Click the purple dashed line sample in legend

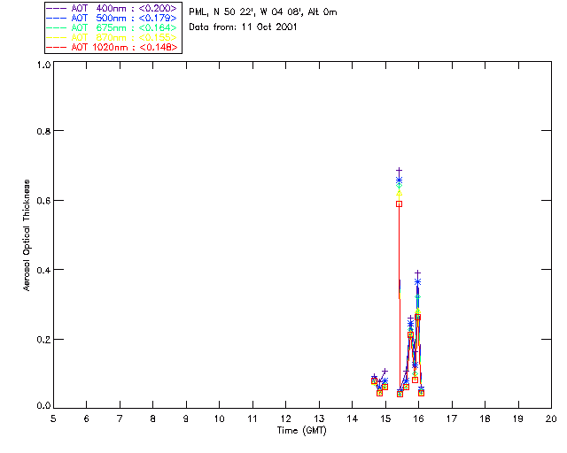tap(57, 8)
